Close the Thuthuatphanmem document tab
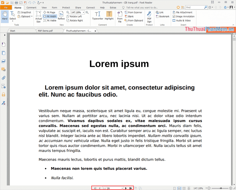This screenshot has width=236, height=190. click(x=95, y=31)
